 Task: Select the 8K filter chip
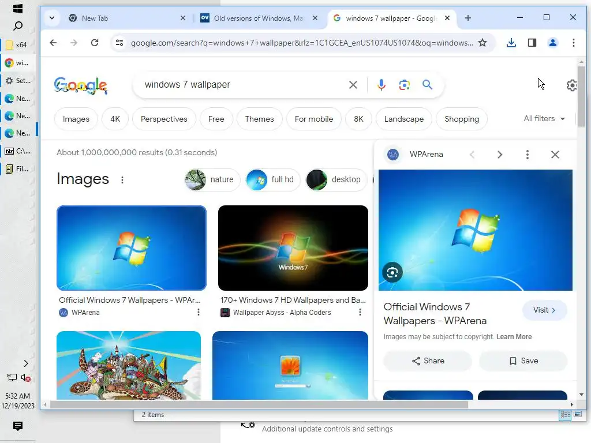[x=358, y=119]
